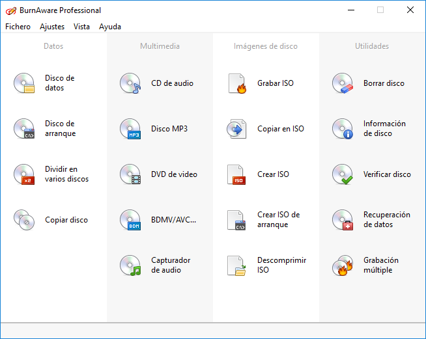426x339 pixels.
Task: Click the Datos column header
Action: [x=53, y=46]
